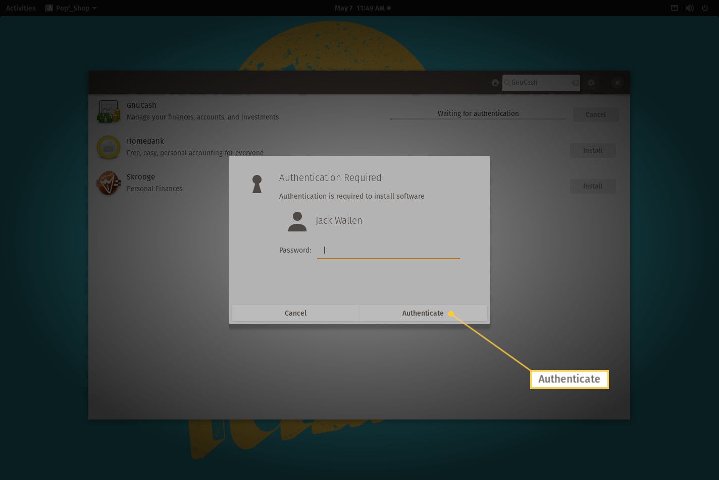Open the date and time clock menu
The image size is (719, 480).
[x=363, y=8]
